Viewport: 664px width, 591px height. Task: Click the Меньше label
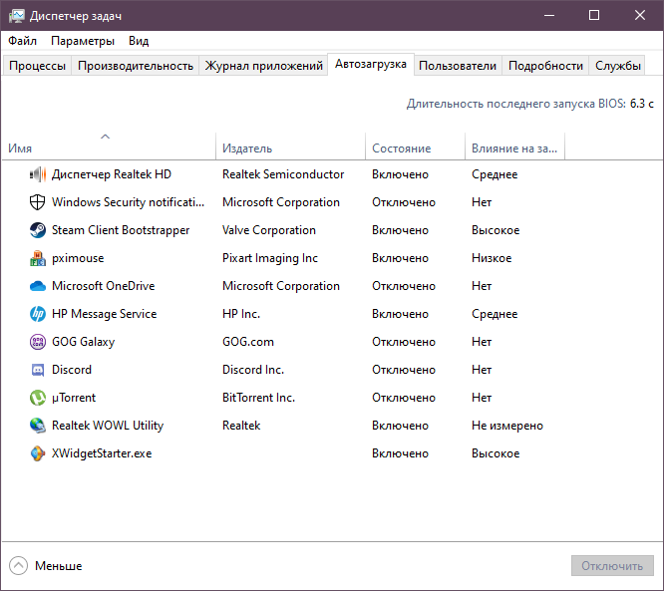pyautogui.click(x=59, y=566)
